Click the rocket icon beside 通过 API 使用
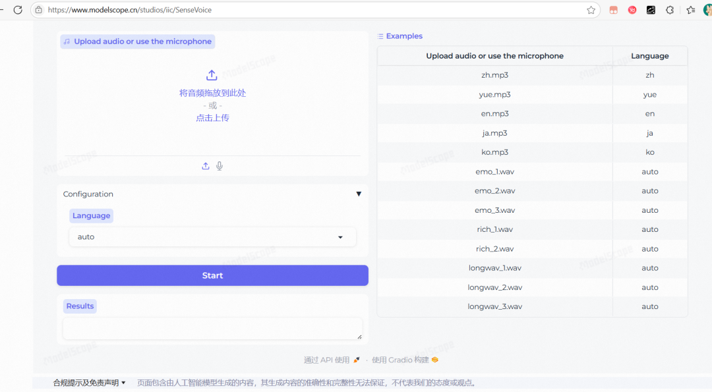The width and height of the screenshot is (712, 392). point(356,360)
